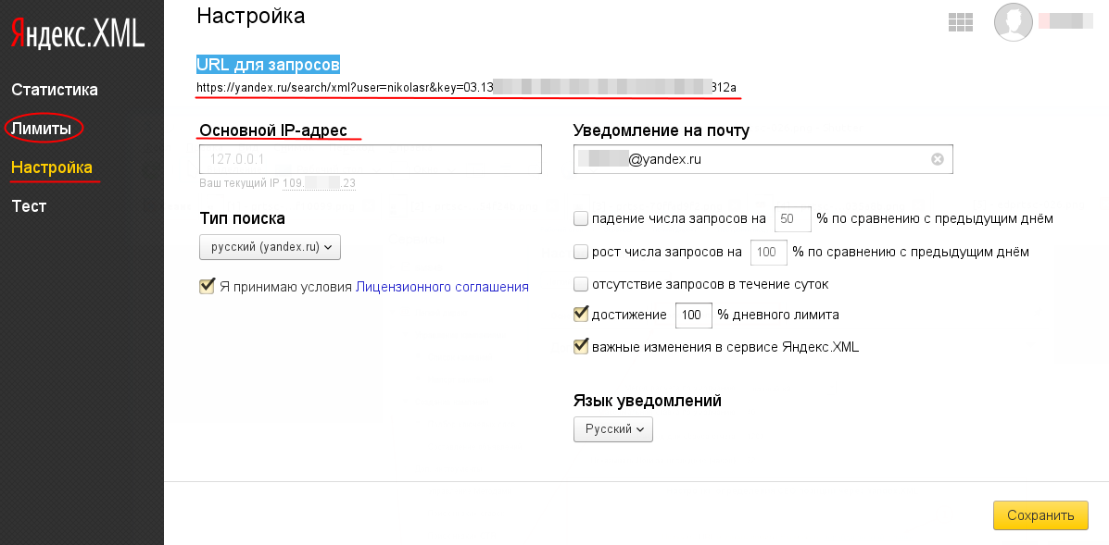Click the Основной IP-адрес input field
Image resolution: width=1109 pixels, height=545 pixels.
371,159
